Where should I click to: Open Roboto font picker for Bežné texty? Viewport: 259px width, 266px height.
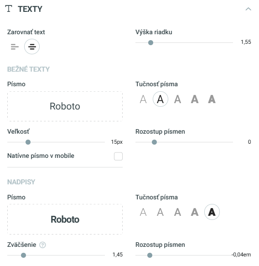click(x=65, y=106)
